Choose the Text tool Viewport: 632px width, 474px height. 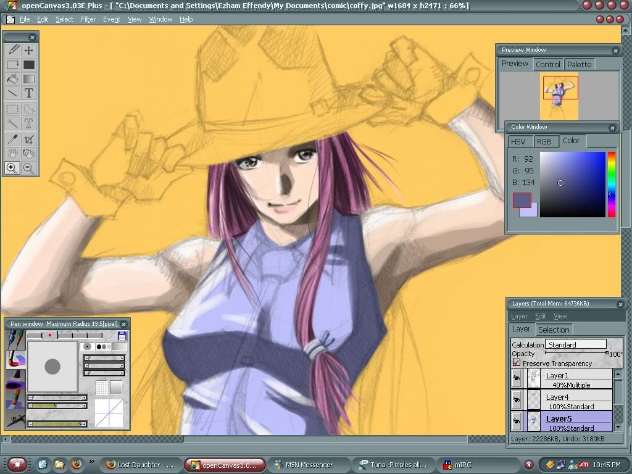(x=28, y=93)
